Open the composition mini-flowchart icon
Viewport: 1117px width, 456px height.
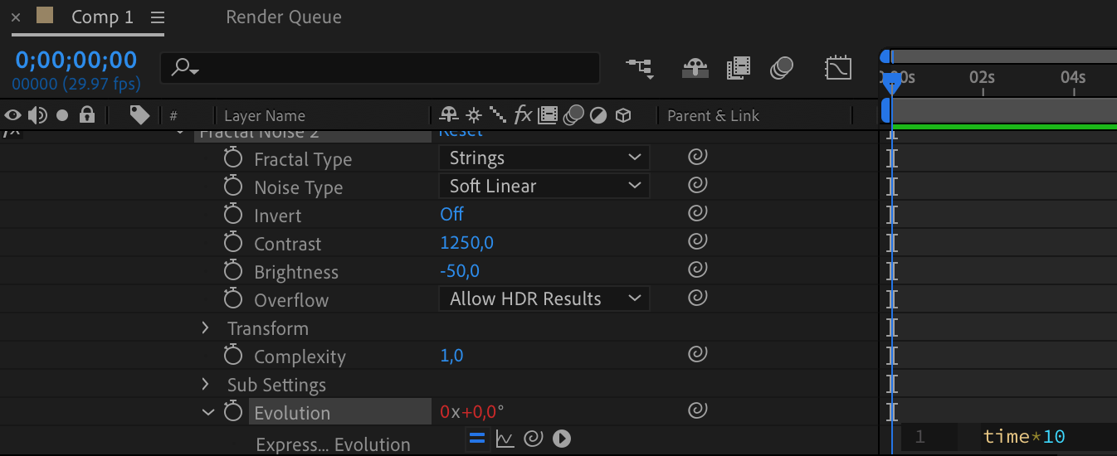point(639,68)
